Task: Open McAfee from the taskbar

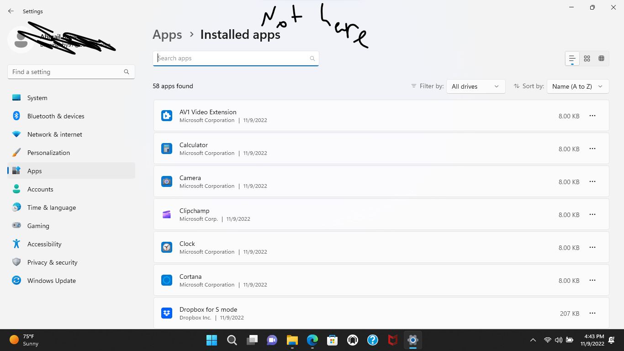Action: (392, 340)
